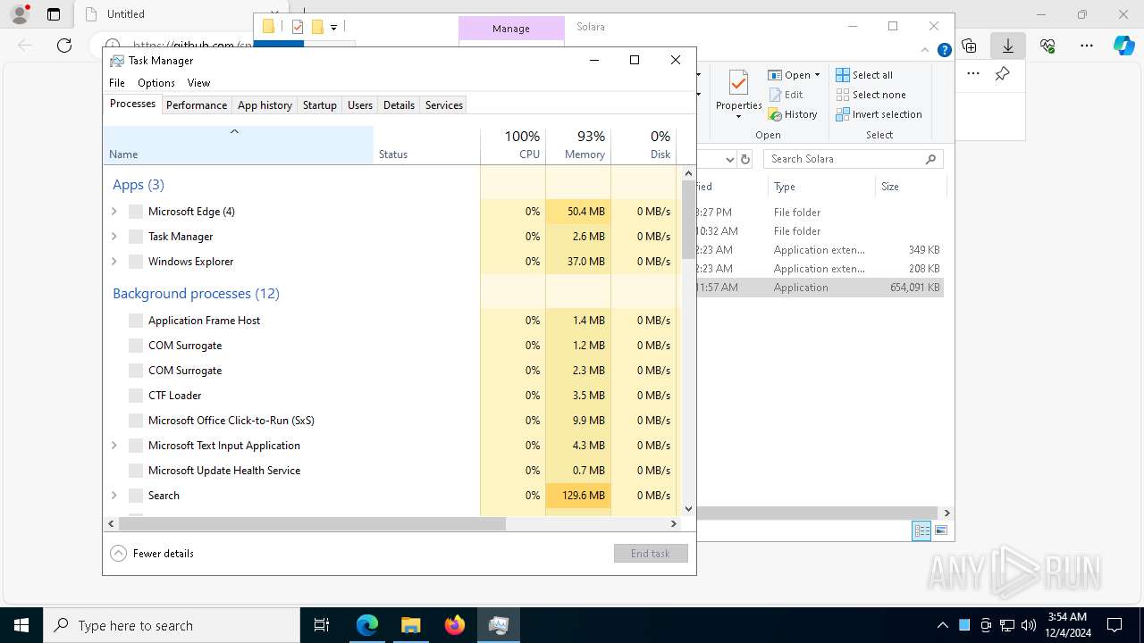Click the Explorer help question mark icon
Screen dimensions: 1144x643
tap(944, 51)
